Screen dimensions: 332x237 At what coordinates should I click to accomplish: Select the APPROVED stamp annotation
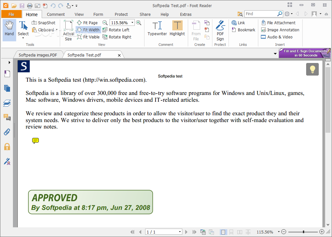(91, 202)
